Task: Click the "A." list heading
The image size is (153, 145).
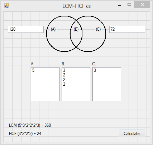Action: tap(33, 64)
